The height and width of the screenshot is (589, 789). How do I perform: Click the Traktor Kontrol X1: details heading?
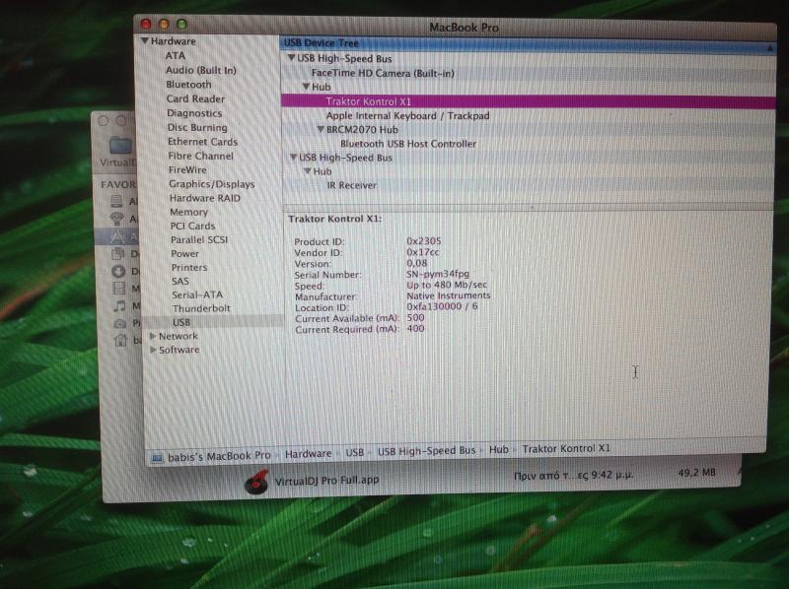coord(335,219)
